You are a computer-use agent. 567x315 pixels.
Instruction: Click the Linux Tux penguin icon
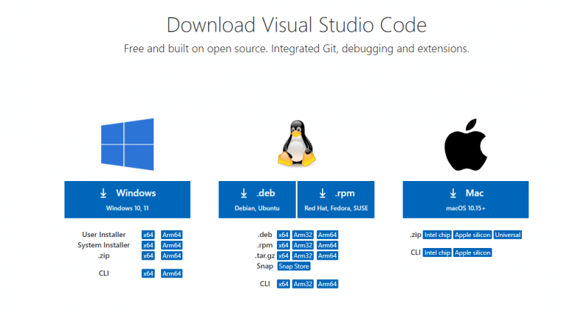[x=297, y=143]
